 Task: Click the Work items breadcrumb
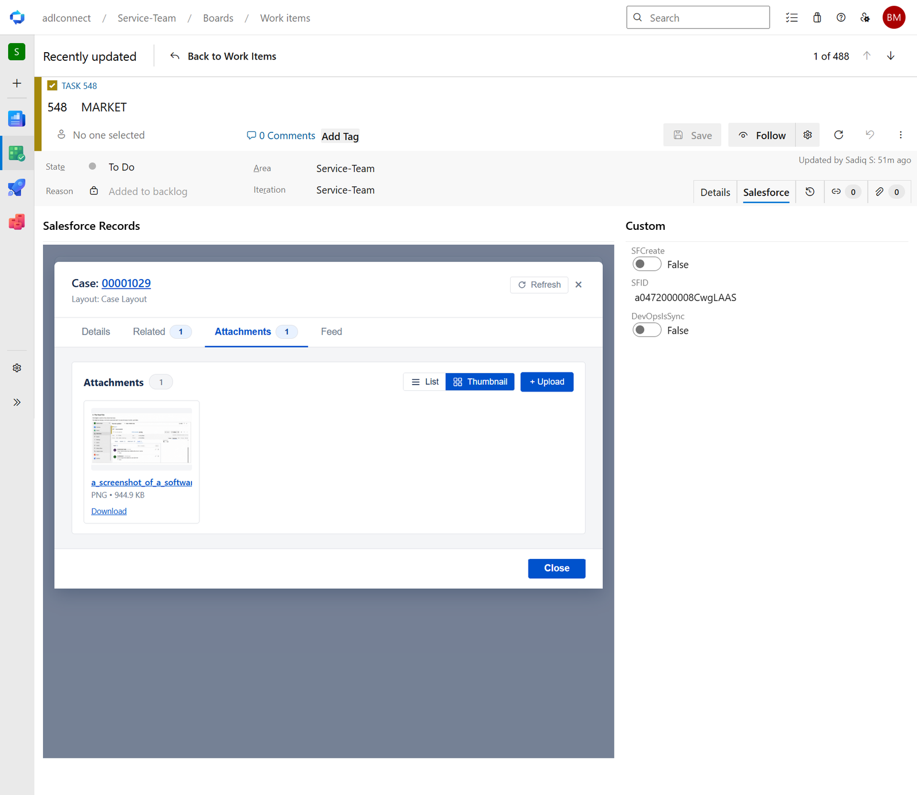point(285,18)
